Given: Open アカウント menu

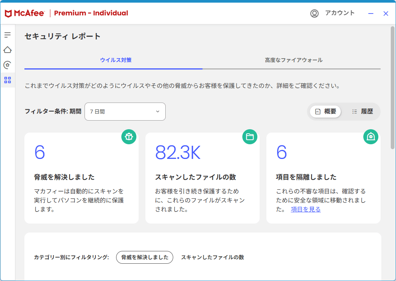Looking at the screenshot, I should click(340, 13).
